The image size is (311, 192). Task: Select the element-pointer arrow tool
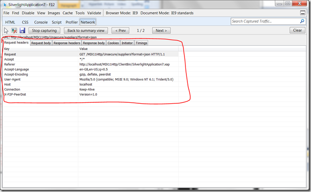[6, 30]
